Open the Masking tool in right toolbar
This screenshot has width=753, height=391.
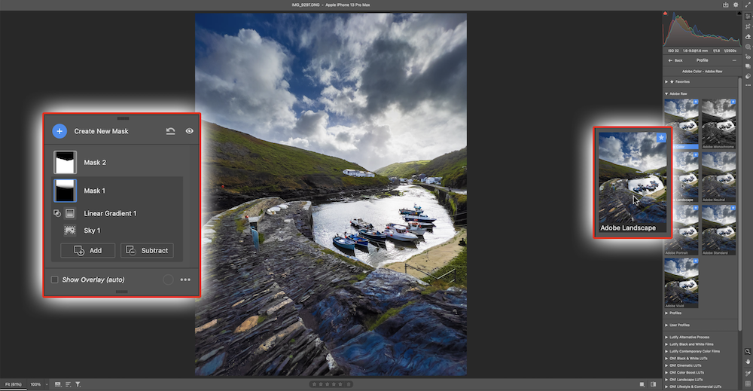[748, 47]
